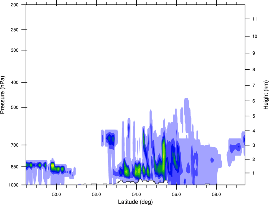The width and height of the screenshot is (269, 205).
Task: Click the 'Pressure (hPa)' axis title
Action: point(3,95)
